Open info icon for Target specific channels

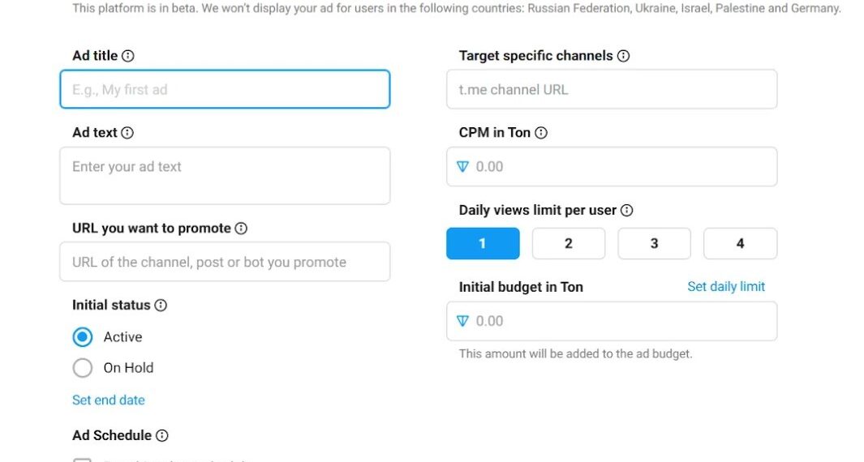click(623, 56)
